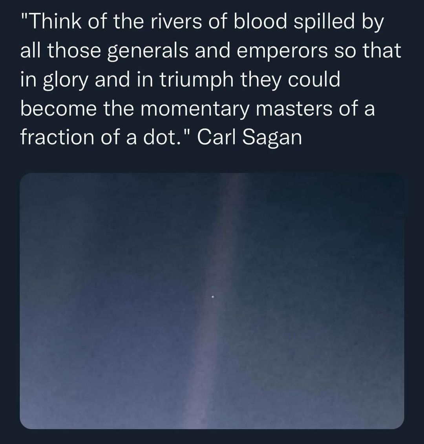Click the word "masters" in the tweet
This screenshot has width=424, height=444.
coord(294,108)
